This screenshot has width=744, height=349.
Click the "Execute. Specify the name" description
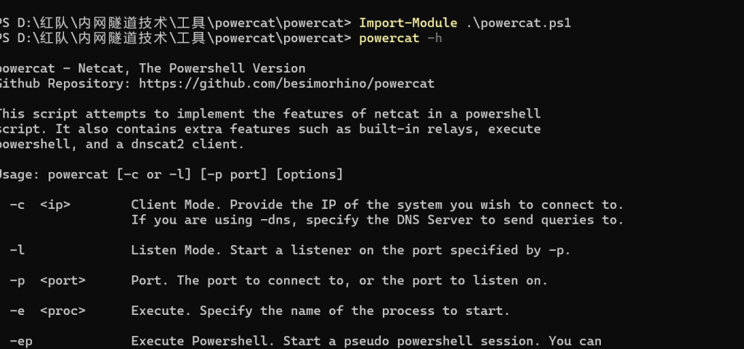pos(320,311)
